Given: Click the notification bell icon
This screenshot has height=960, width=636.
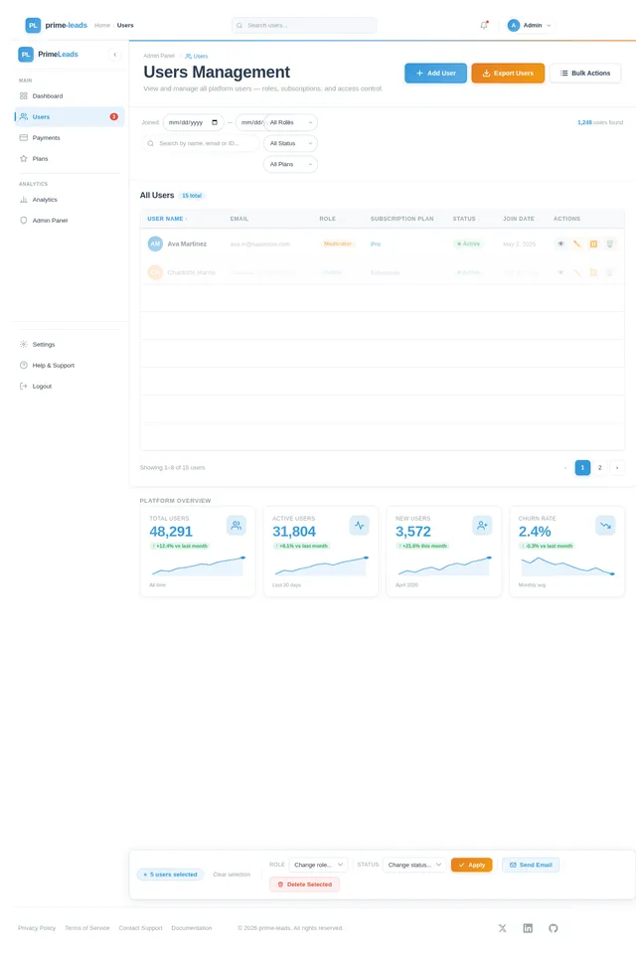Looking at the screenshot, I should click(x=484, y=25).
